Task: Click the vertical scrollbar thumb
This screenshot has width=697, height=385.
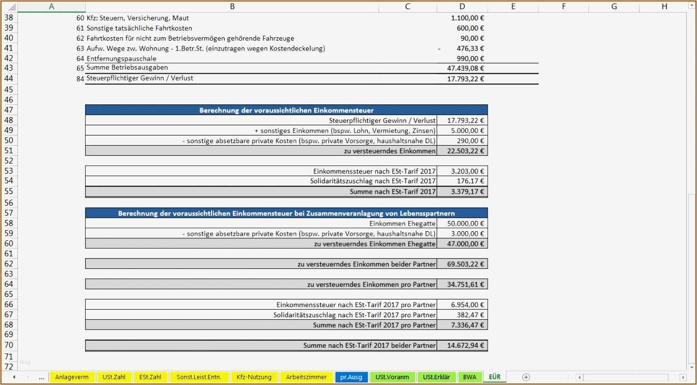Action: coord(691,278)
